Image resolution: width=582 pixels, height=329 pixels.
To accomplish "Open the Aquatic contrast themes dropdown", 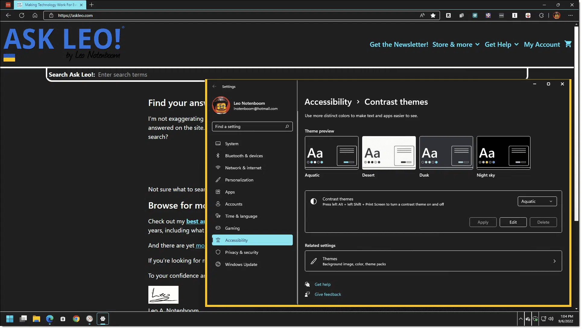I will point(537,201).
